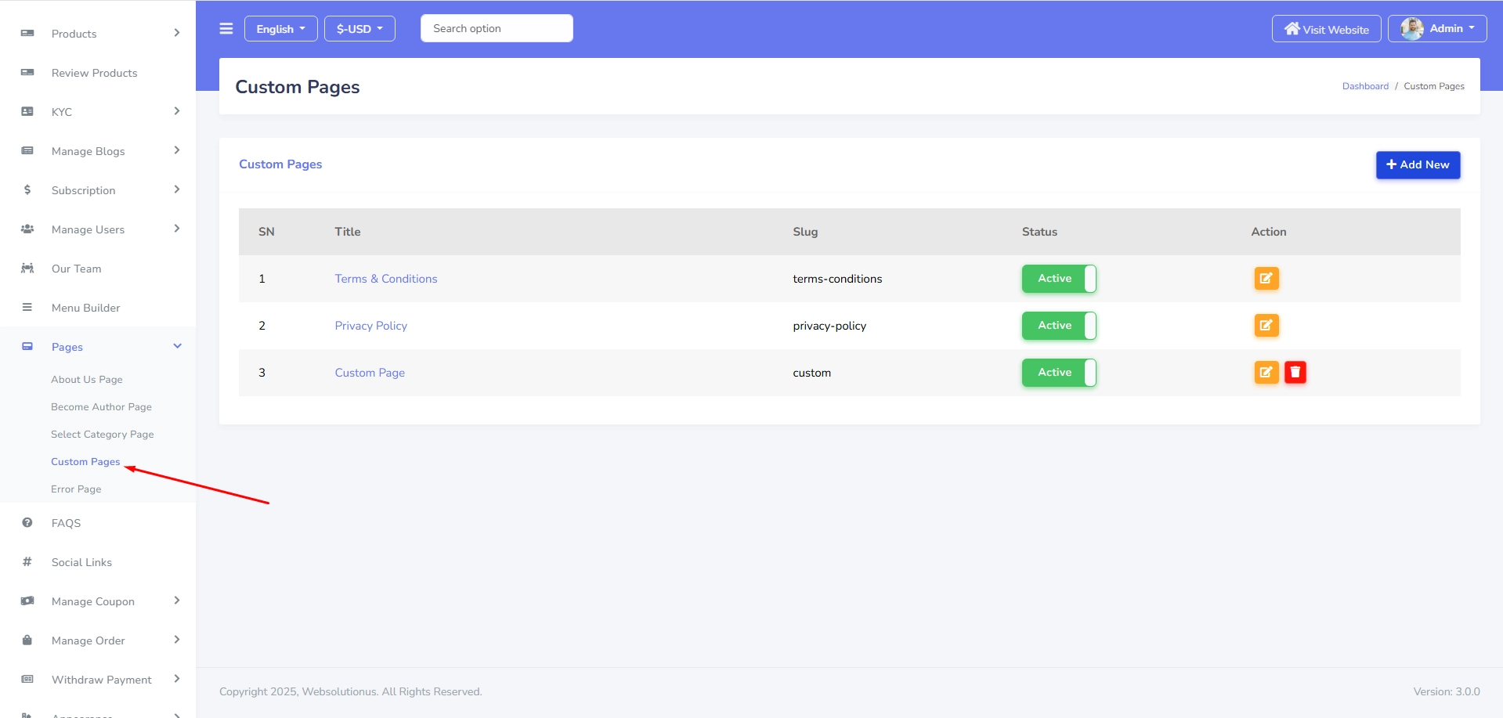Viewport: 1503px width, 718px height.
Task: Open Become Author Page menu item
Action: [101, 407]
